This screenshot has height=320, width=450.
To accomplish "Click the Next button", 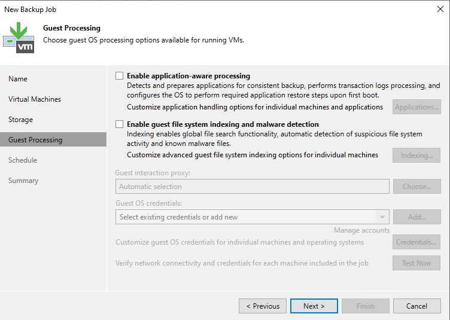I will click(314, 306).
